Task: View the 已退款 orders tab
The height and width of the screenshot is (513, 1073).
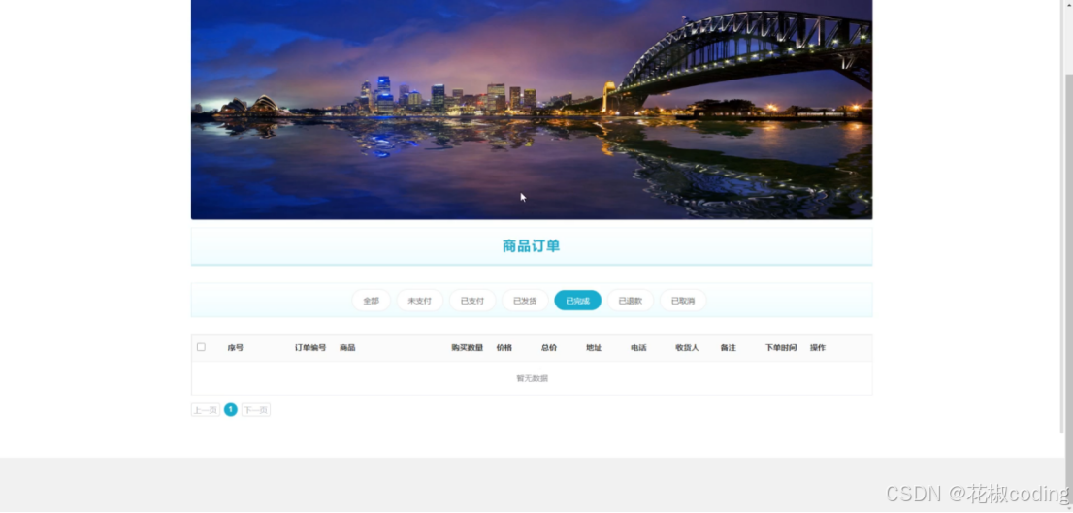Action: point(631,301)
